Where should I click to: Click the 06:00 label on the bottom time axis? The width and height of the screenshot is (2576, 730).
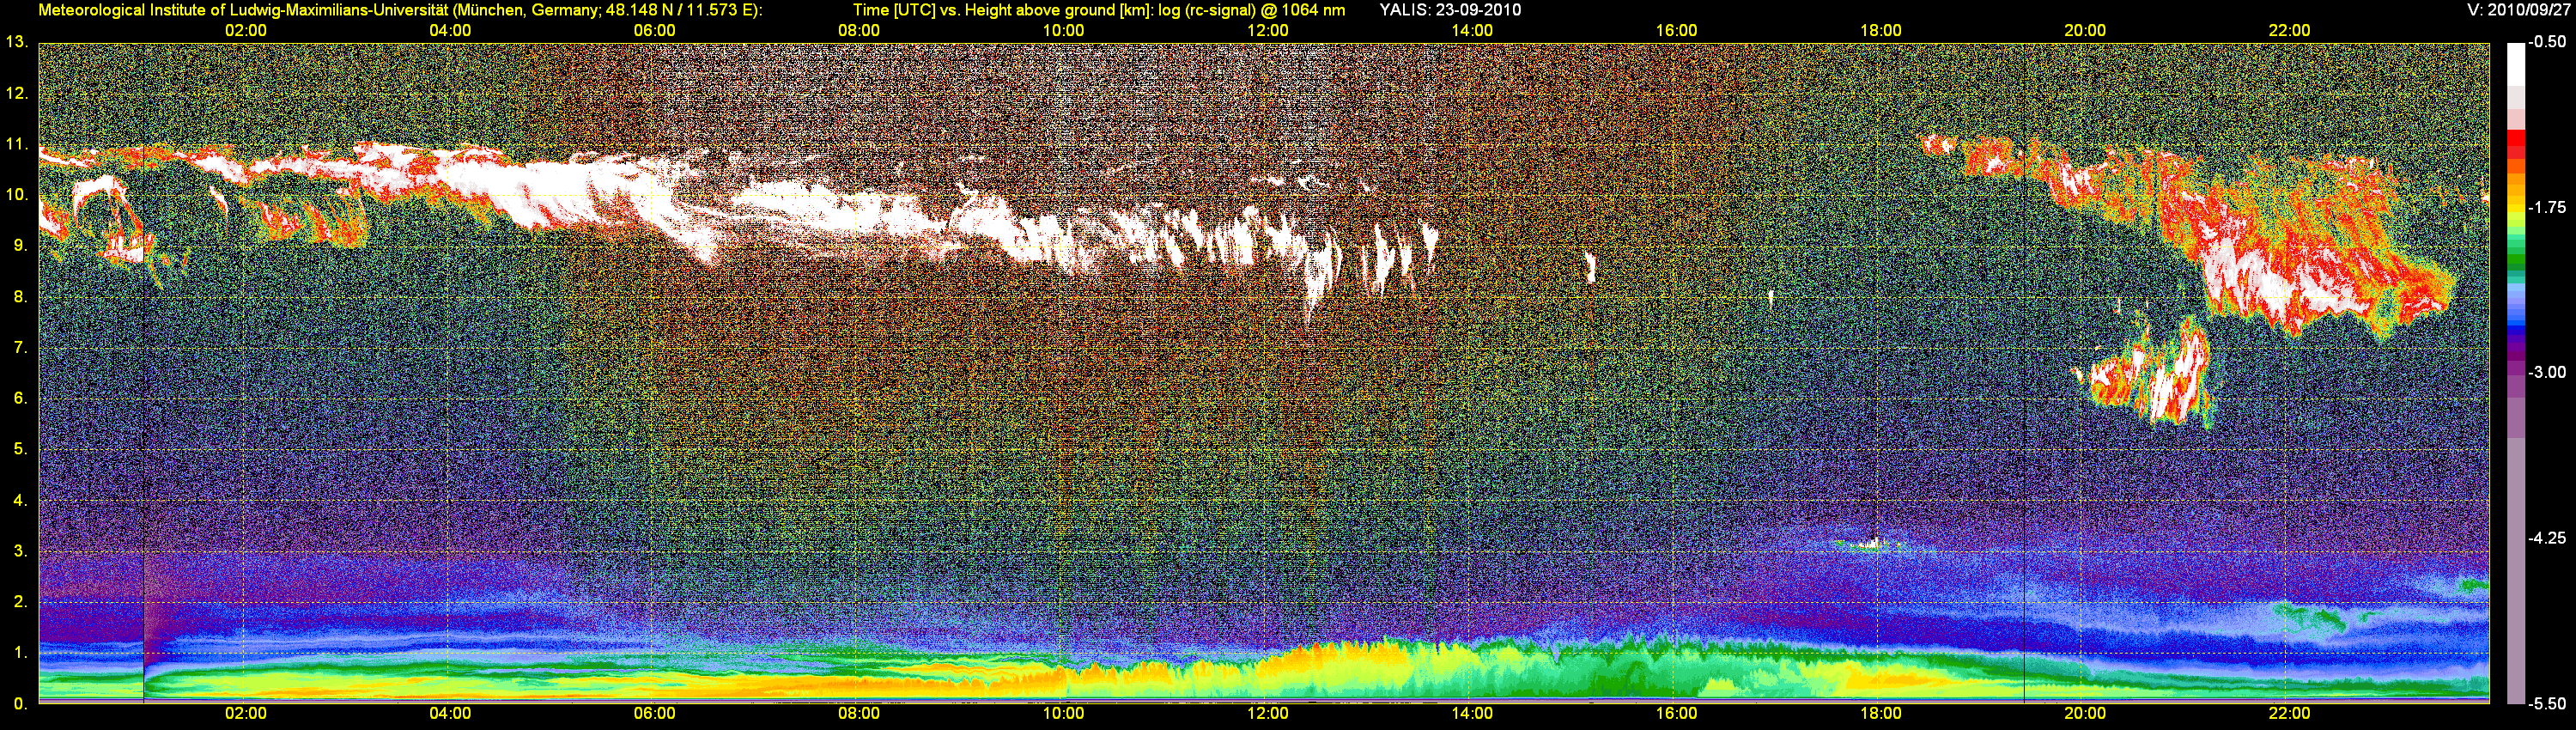(654, 713)
